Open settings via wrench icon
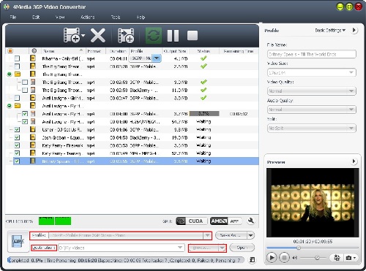 click(250, 221)
